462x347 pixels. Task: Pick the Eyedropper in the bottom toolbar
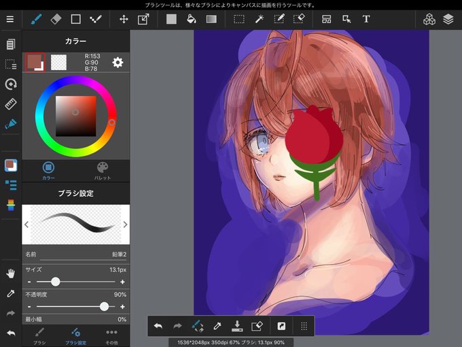point(217,326)
